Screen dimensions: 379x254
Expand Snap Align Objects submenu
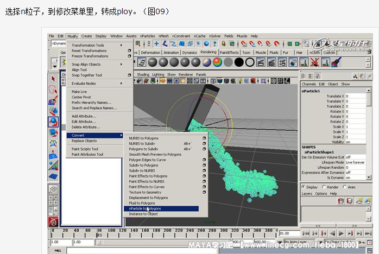[x=121, y=64]
